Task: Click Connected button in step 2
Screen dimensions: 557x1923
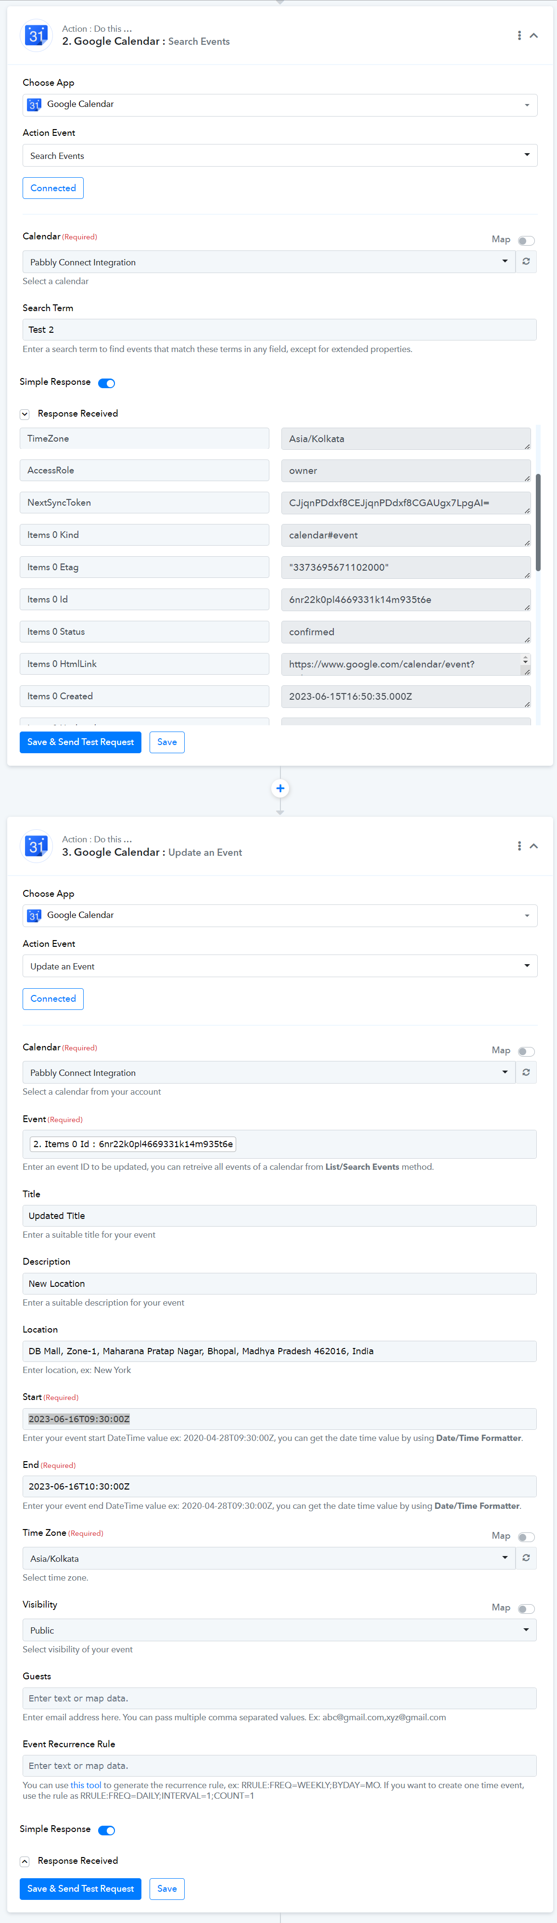Action: point(53,188)
